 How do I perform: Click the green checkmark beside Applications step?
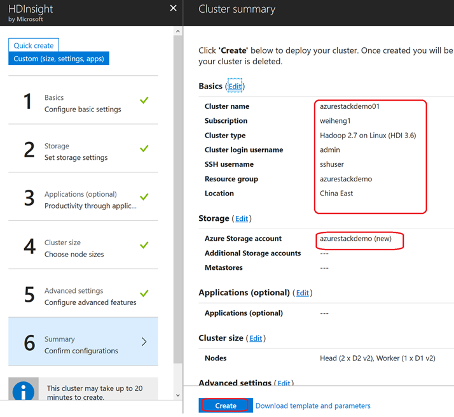144,197
